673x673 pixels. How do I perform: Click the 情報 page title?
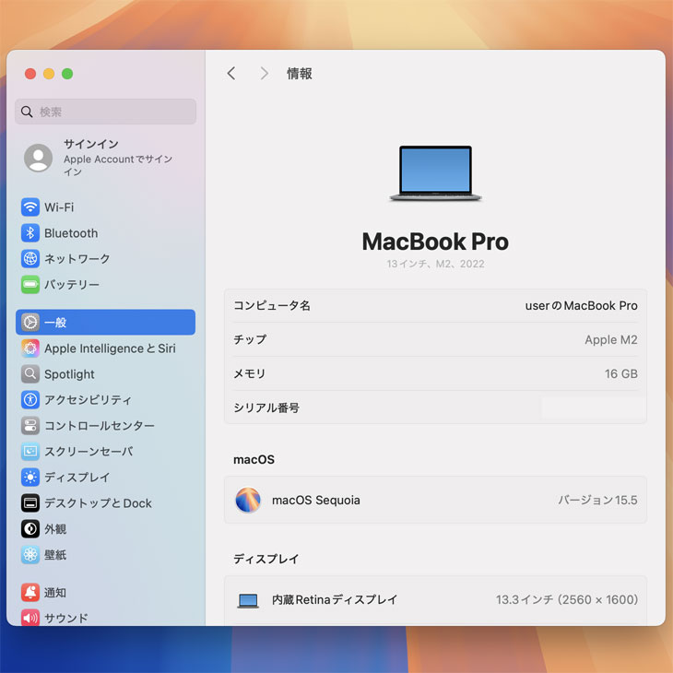pyautogui.click(x=300, y=74)
